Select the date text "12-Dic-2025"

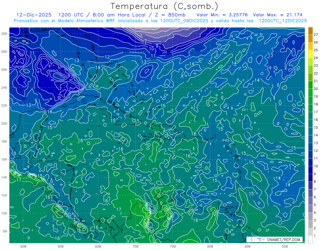click(34, 15)
